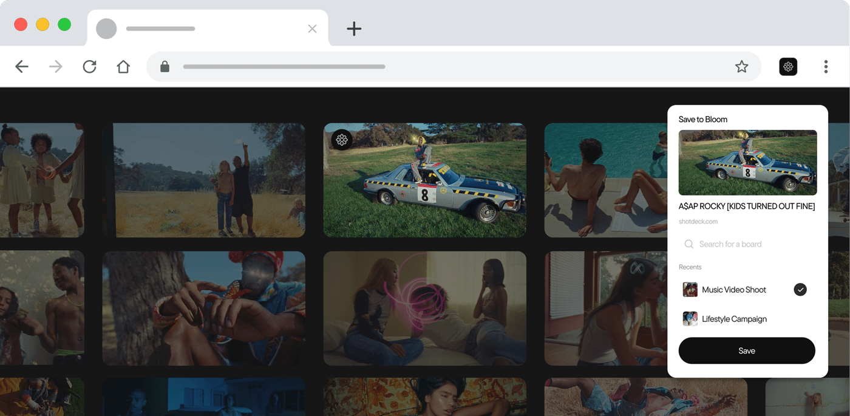
Task: Toggle the Music Video Shoot checkmark
Action: click(x=800, y=290)
